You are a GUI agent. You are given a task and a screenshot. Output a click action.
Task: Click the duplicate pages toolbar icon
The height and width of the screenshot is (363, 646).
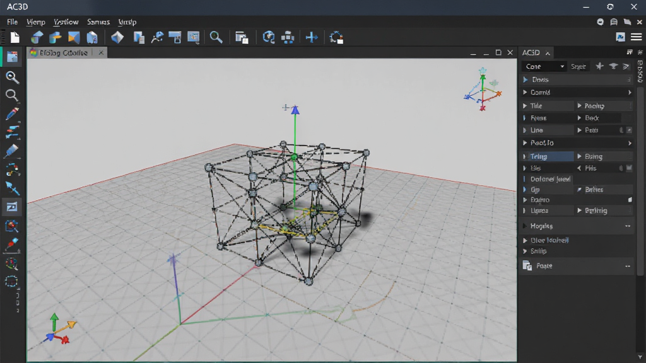pos(139,37)
